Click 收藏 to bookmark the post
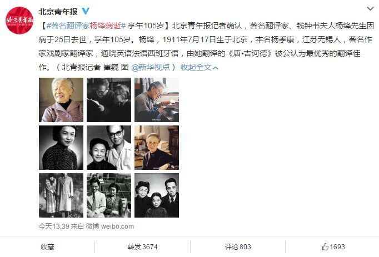The height and width of the screenshot is (257, 379). [x=47, y=247]
